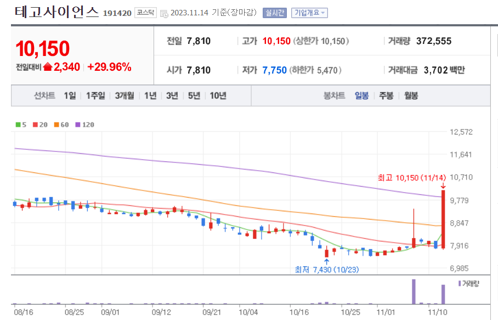This screenshot has height=320, width=498.
Task: Toggle the 실시간 real-time button
Action: click(275, 13)
